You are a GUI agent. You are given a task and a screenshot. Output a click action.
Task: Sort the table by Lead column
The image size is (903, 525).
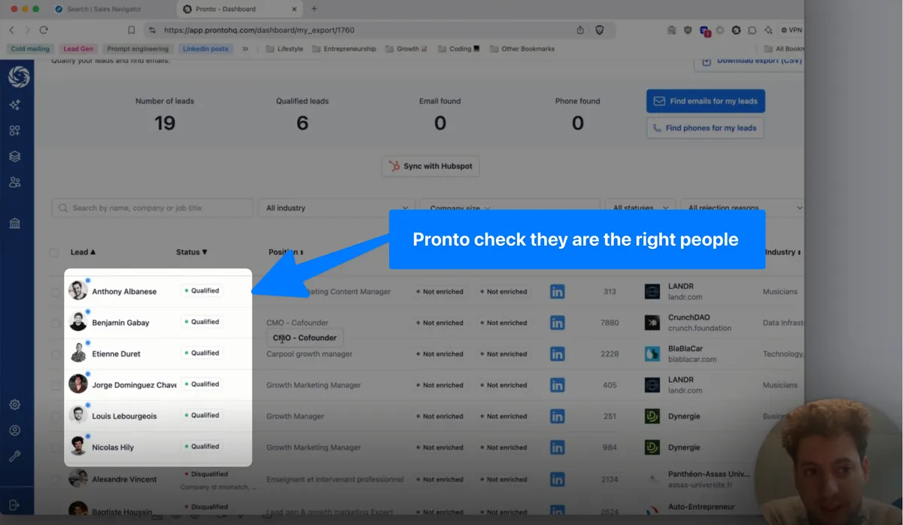83,253
